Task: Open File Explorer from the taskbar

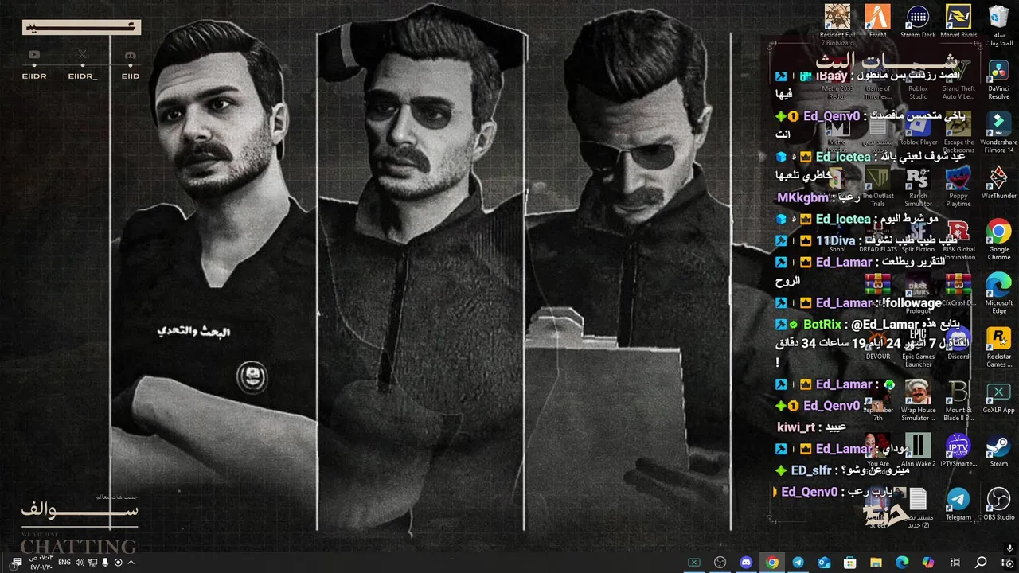Action: click(x=876, y=562)
